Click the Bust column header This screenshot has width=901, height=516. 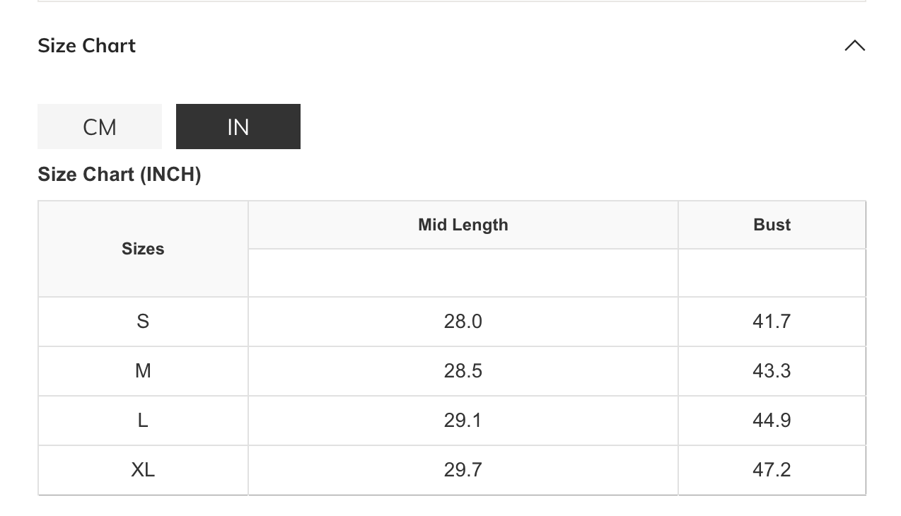point(772,225)
